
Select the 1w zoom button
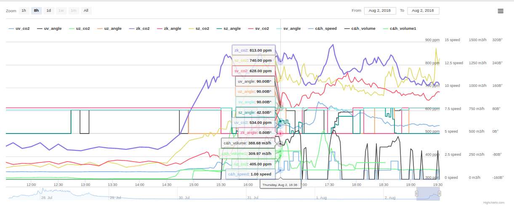click(61, 10)
